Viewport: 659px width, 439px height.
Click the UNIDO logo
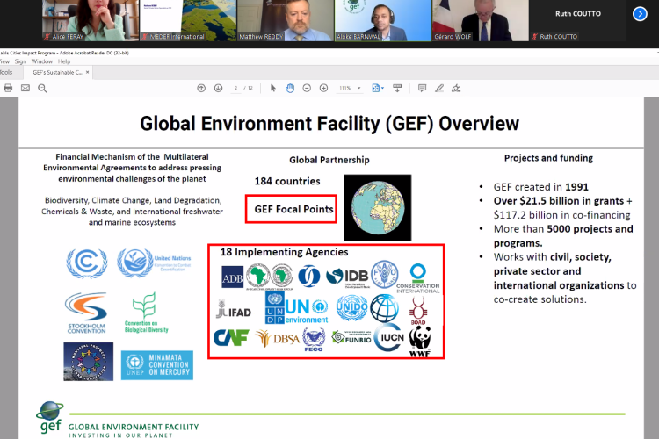pos(351,308)
